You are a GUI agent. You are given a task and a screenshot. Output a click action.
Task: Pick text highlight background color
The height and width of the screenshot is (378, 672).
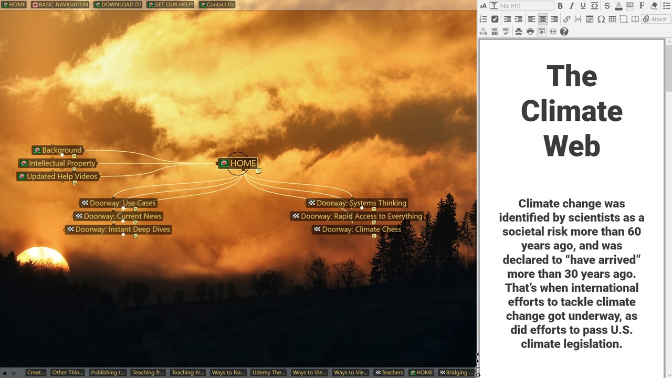630,6
